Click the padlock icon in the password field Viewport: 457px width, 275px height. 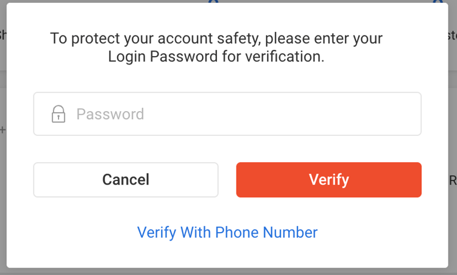click(x=58, y=113)
